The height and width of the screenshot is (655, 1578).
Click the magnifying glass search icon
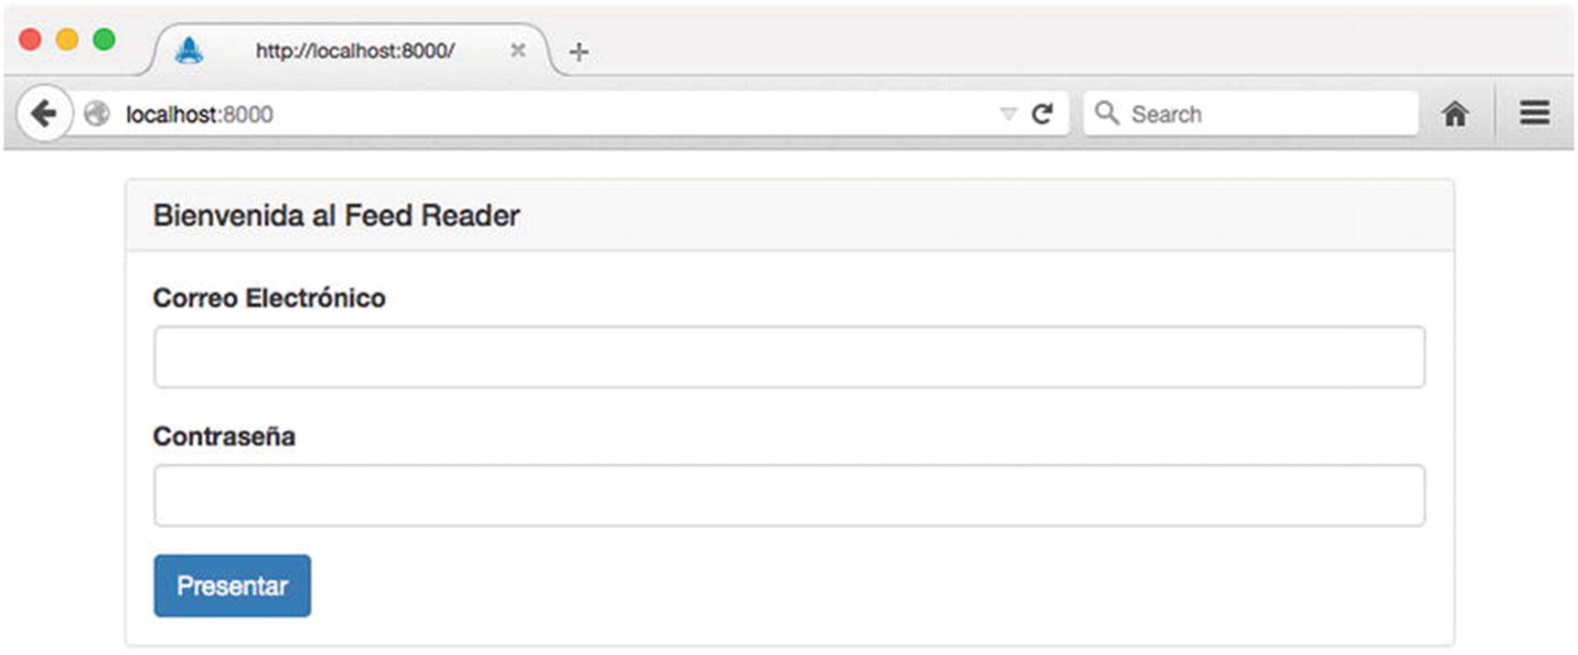(1107, 113)
